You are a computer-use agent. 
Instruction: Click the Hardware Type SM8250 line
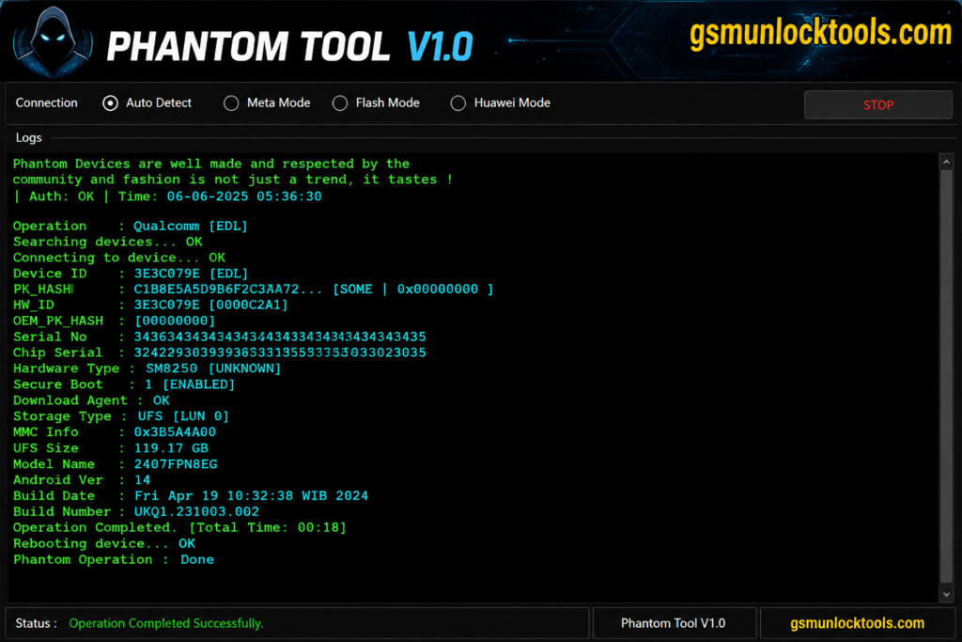[x=147, y=368]
